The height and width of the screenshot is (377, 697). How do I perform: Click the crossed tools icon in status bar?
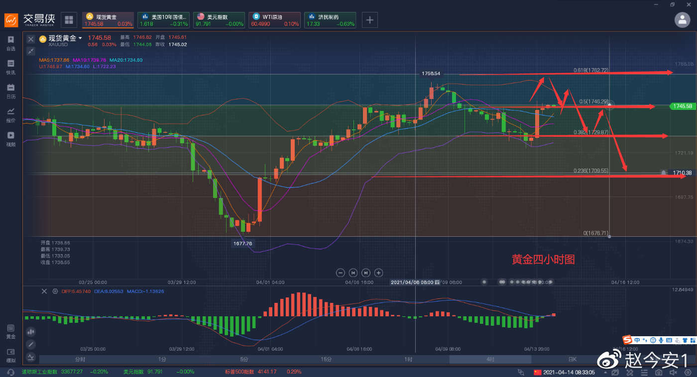(x=630, y=372)
